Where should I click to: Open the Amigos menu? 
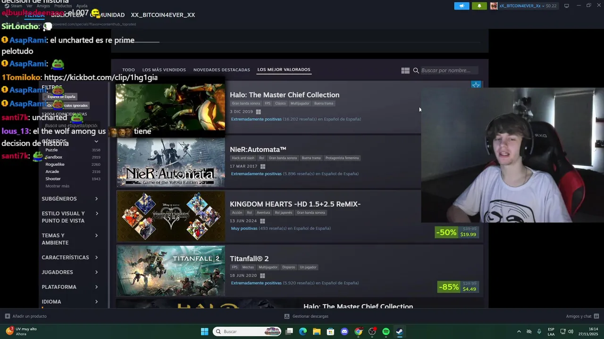click(43, 6)
